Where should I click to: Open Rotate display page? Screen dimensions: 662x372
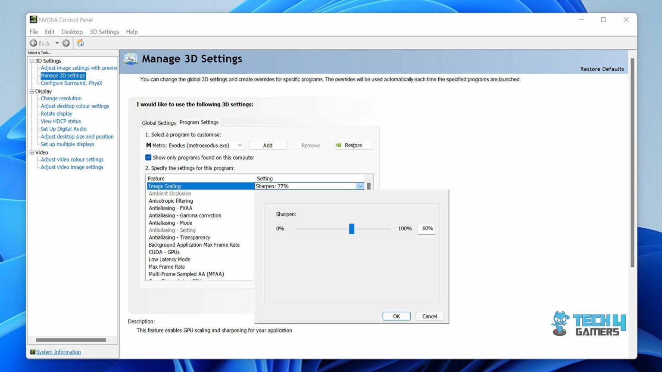coord(56,114)
